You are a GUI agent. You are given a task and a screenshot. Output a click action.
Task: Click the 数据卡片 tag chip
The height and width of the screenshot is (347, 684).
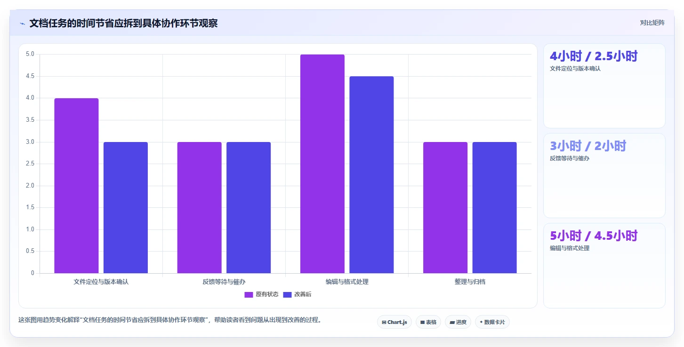pos(492,322)
